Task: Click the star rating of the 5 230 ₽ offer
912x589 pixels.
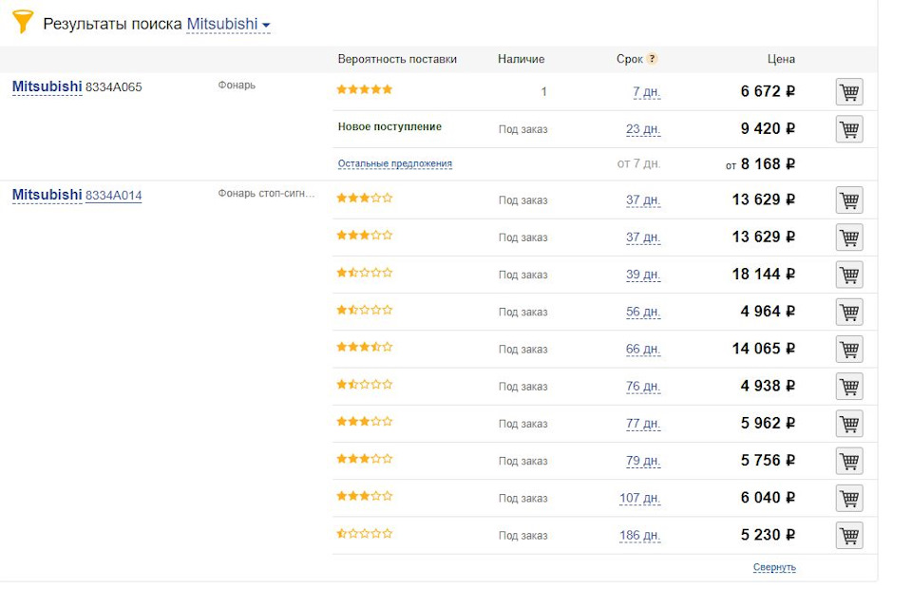Action: click(x=365, y=533)
